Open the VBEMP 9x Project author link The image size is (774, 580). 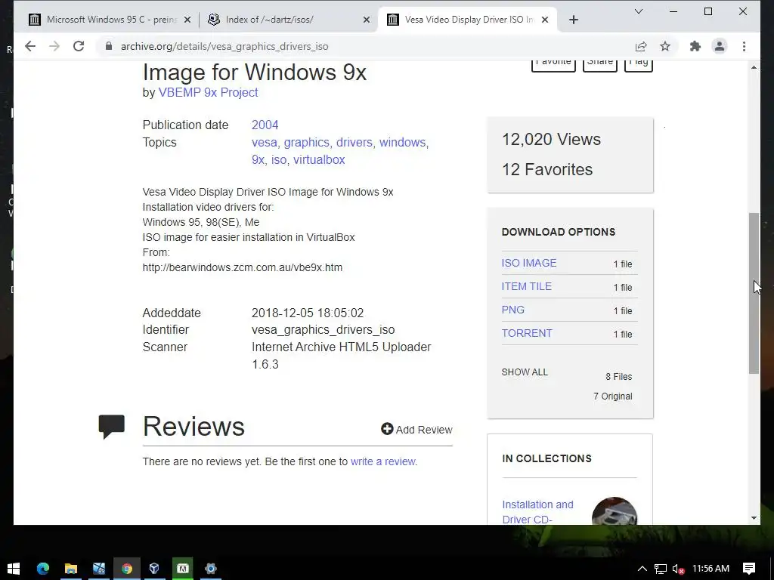[208, 92]
